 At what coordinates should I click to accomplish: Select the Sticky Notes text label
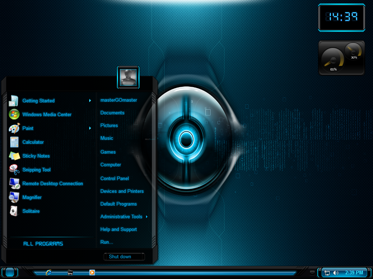[x=36, y=156]
